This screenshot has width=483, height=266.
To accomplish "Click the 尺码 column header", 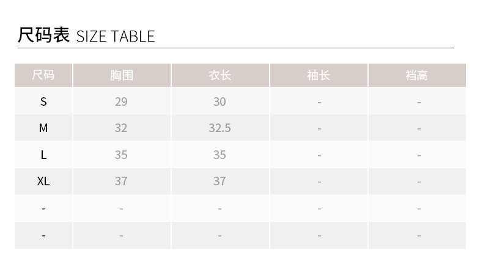I will (x=43, y=75).
